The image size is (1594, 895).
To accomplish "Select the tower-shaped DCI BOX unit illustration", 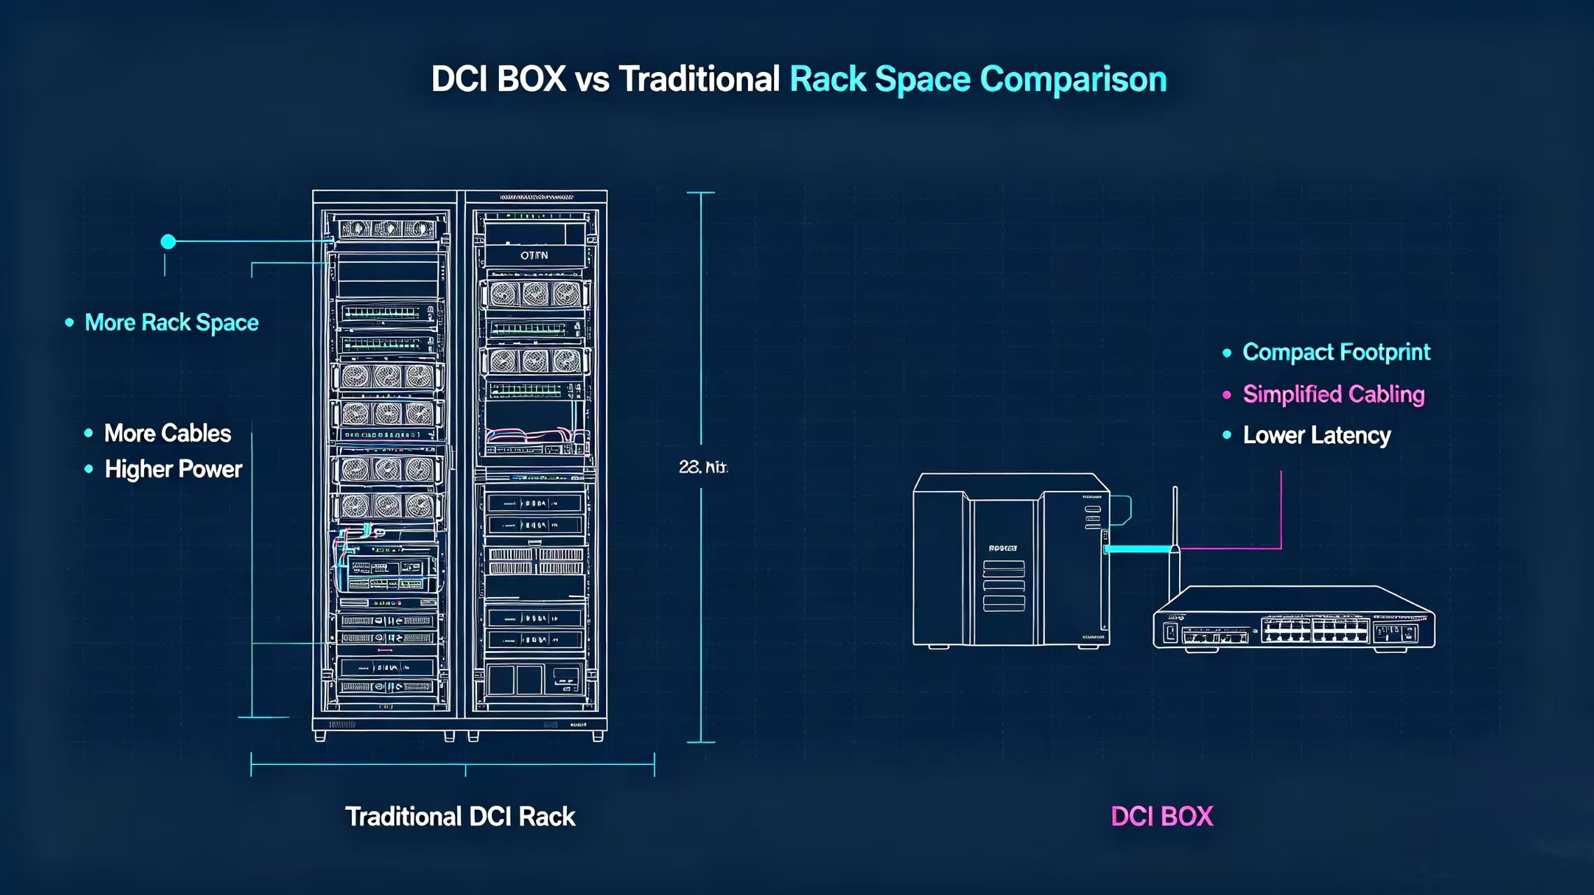I will [x=1012, y=561].
